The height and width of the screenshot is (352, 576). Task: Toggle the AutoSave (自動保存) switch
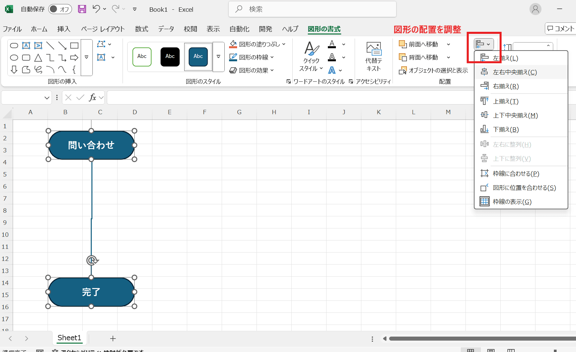pyautogui.click(x=60, y=9)
